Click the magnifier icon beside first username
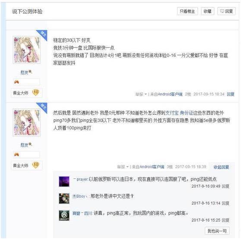 [x=30, y=72]
